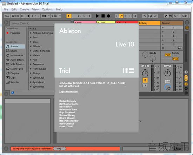Click the Master Solo cue button
This screenshot has height=155, width=193.
click(x=168, y=81)
